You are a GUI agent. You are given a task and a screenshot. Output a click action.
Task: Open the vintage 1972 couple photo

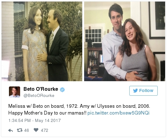point(42,41)
